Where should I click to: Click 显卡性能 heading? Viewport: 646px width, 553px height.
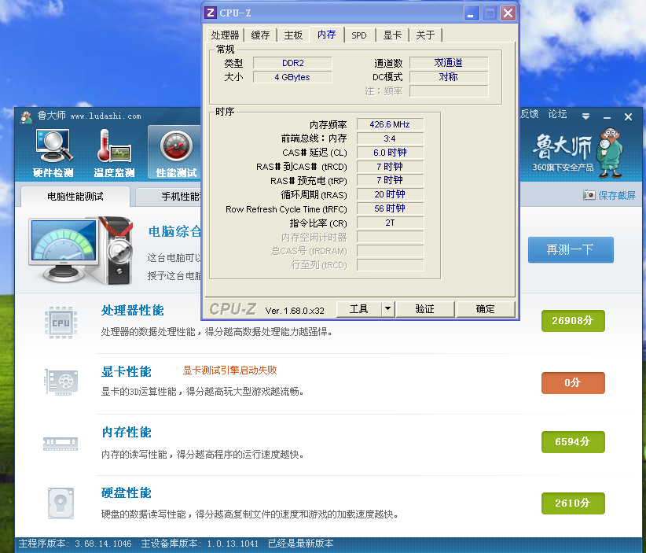pos(126,371)
